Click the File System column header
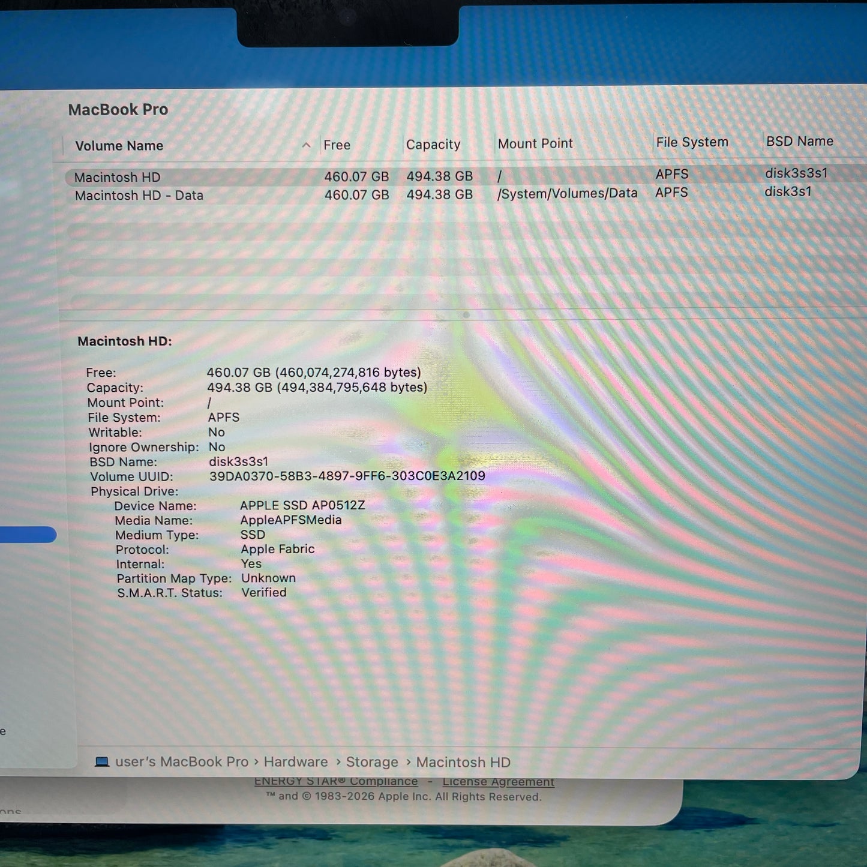867x867 pixels. pyautogui.click(x=692, y=142)
